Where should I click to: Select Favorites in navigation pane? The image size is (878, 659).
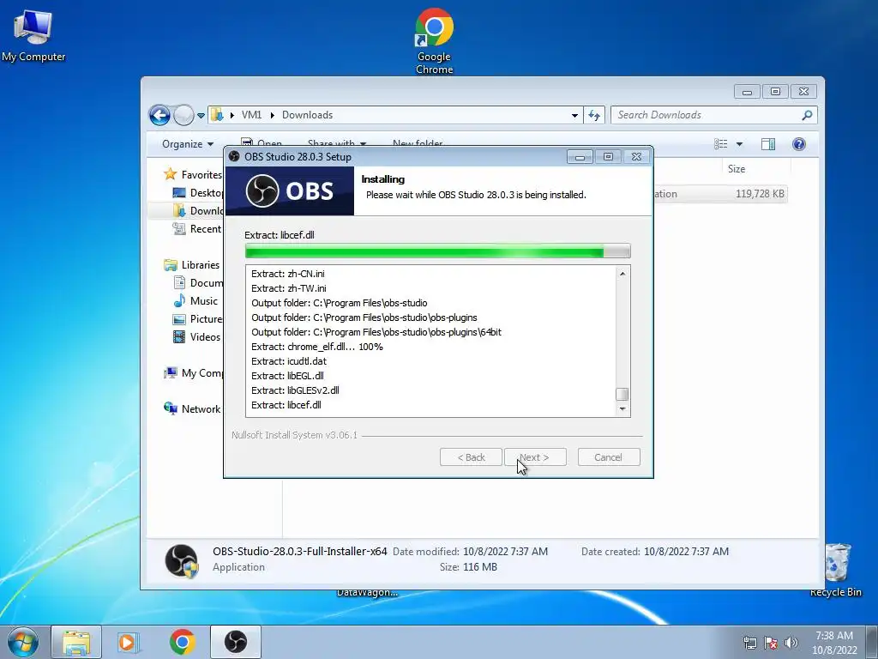[193, 175]
